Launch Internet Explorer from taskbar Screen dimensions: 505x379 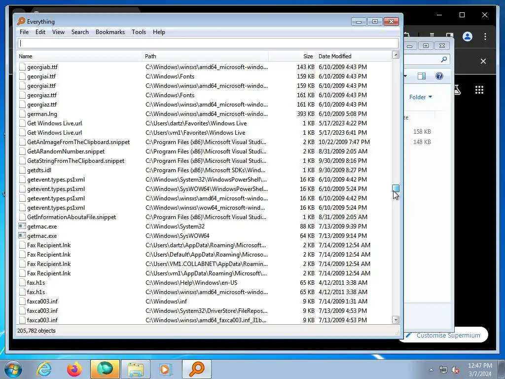point(44,369)
